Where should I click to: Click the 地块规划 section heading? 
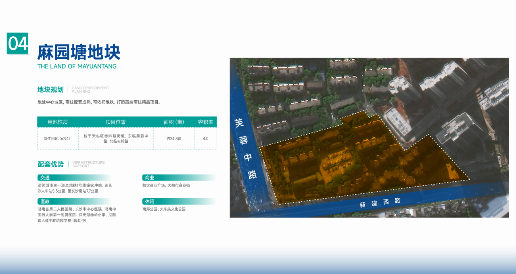pyautogui.click(x=50, y=89)
